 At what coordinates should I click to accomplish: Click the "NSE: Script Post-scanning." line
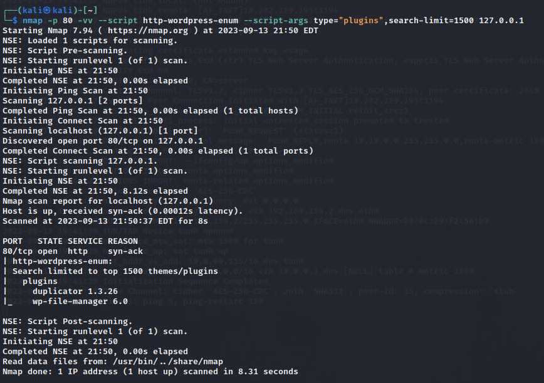coord(68,322)
